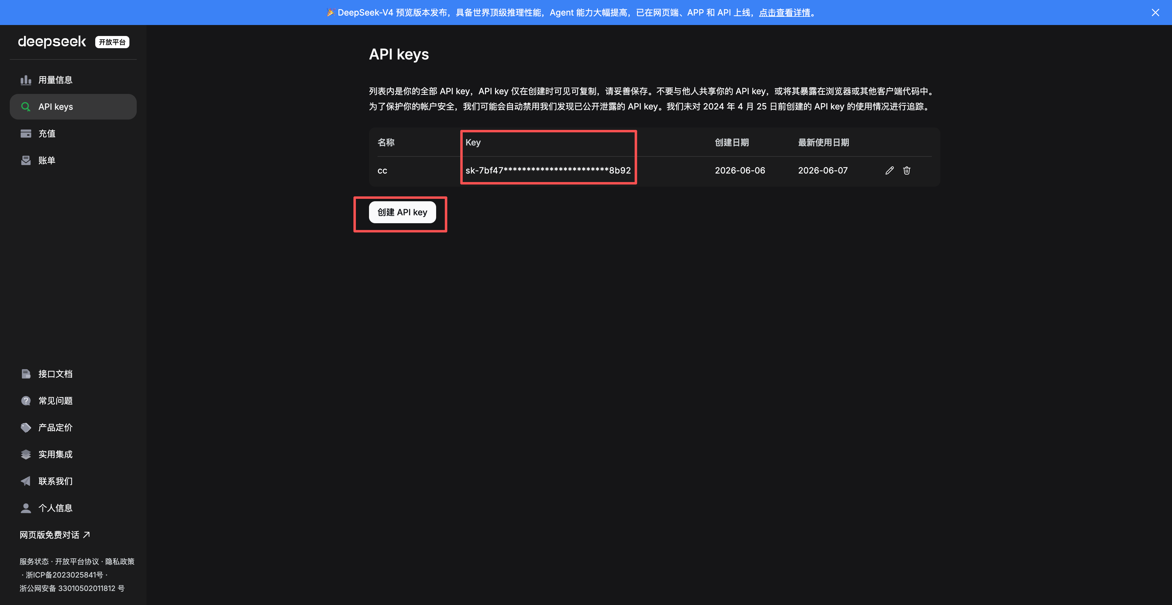
Task: Click the API keys page heading
Action: pyautogui.click(x=399, y=55)
